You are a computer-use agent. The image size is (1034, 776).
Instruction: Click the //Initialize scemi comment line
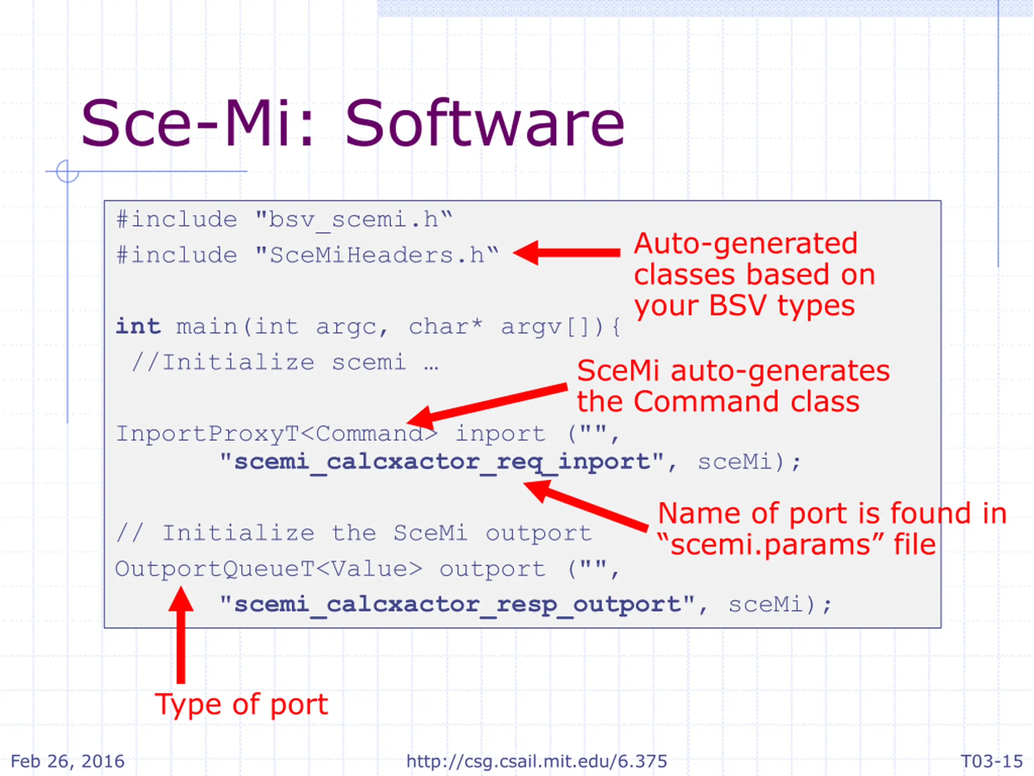click(285, 363)
